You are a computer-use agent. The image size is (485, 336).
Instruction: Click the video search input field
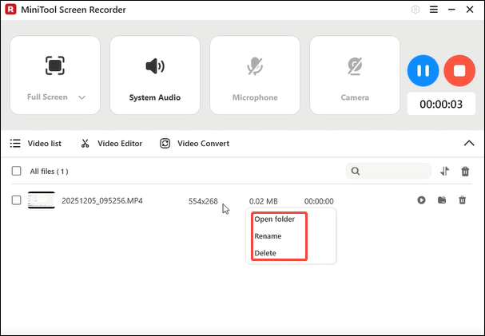(388, 171)
